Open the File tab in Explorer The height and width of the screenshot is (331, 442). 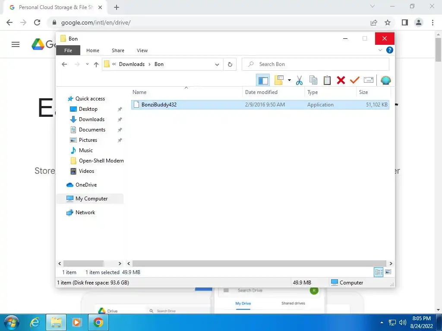pyautogui.click(x=68, y=50)
